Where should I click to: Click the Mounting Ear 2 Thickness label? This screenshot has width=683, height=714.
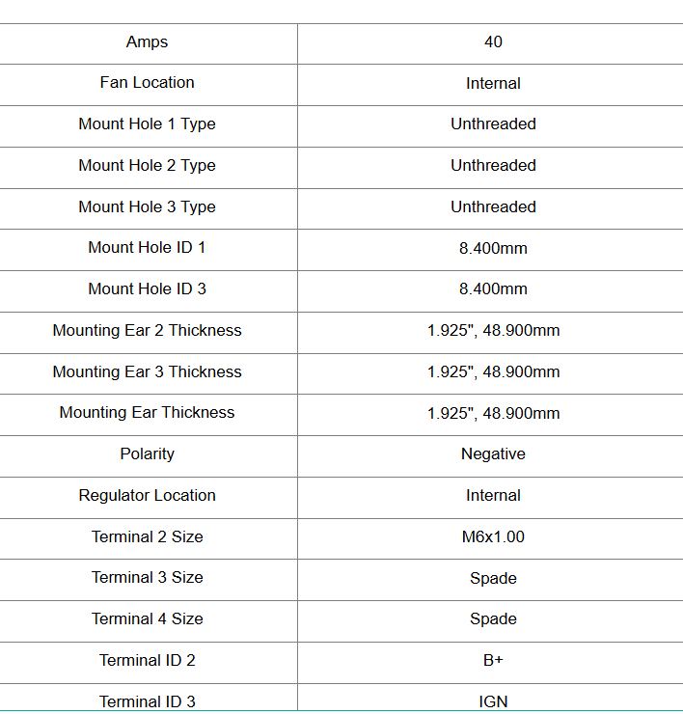(147, 330)
